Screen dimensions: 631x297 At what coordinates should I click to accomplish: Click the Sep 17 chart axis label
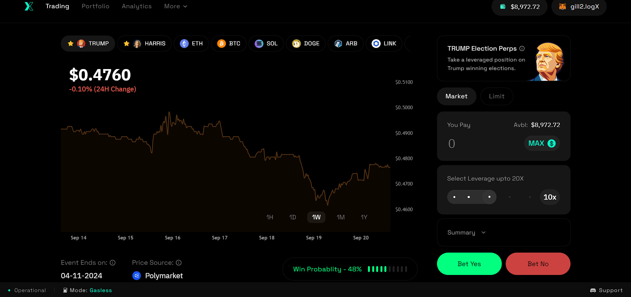point(220,237)
